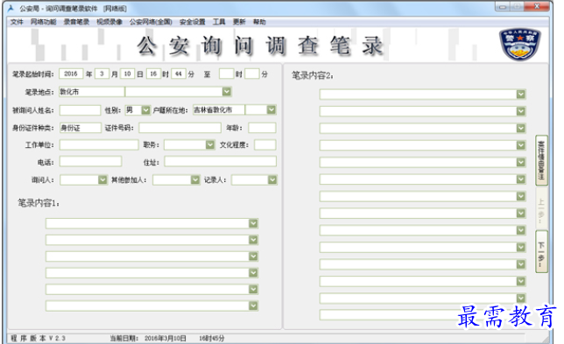The width and height of the screenshot is (564, 344).
Task: Focus the 文化程度 input field
Action: 265,144
